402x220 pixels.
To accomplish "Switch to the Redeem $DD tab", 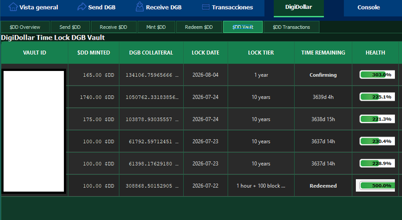I will (199, 27).
